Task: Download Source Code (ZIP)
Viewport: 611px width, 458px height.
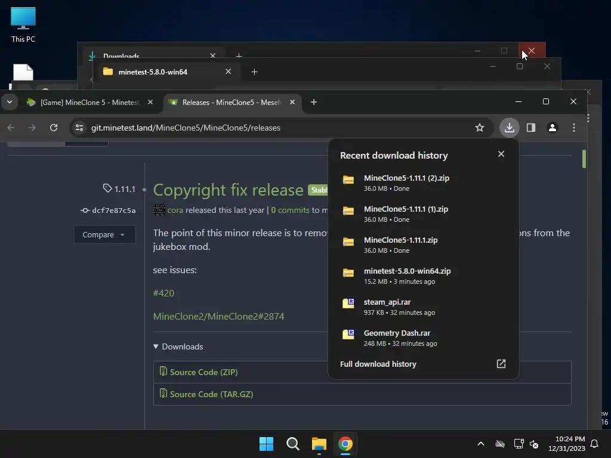Action: click(x=204, y=372)
